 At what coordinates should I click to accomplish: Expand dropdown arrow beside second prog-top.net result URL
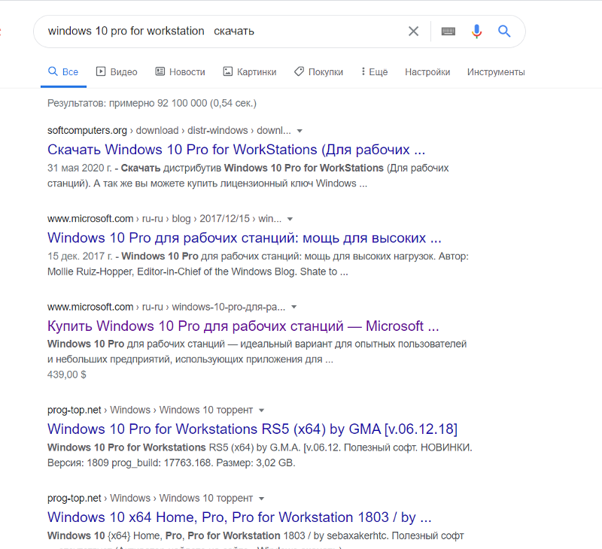(261, 499)
